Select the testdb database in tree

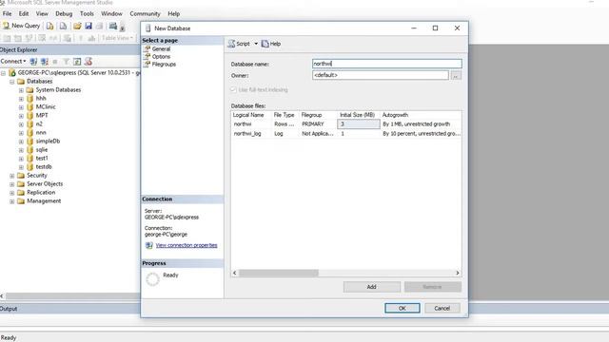pos(44,167)
